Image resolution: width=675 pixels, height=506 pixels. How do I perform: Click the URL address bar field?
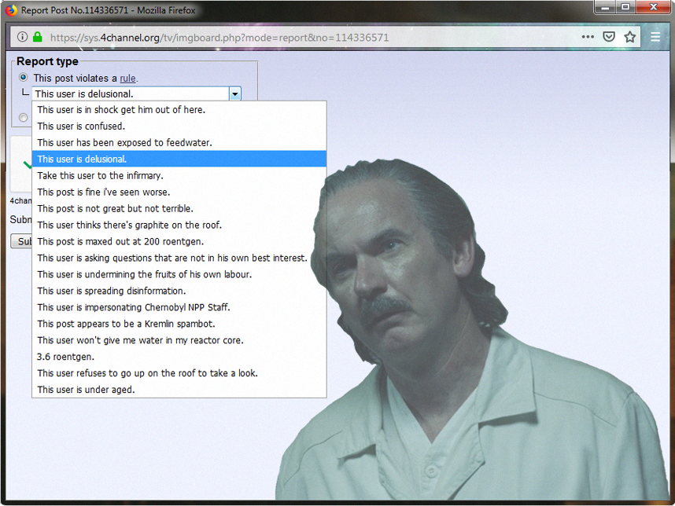tap(301, 38)
